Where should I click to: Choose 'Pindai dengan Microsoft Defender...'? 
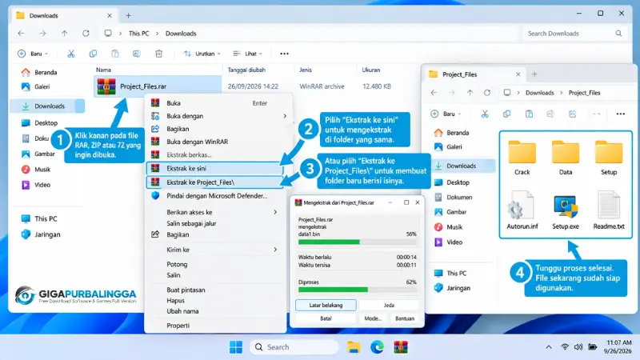tap(215, 196)
